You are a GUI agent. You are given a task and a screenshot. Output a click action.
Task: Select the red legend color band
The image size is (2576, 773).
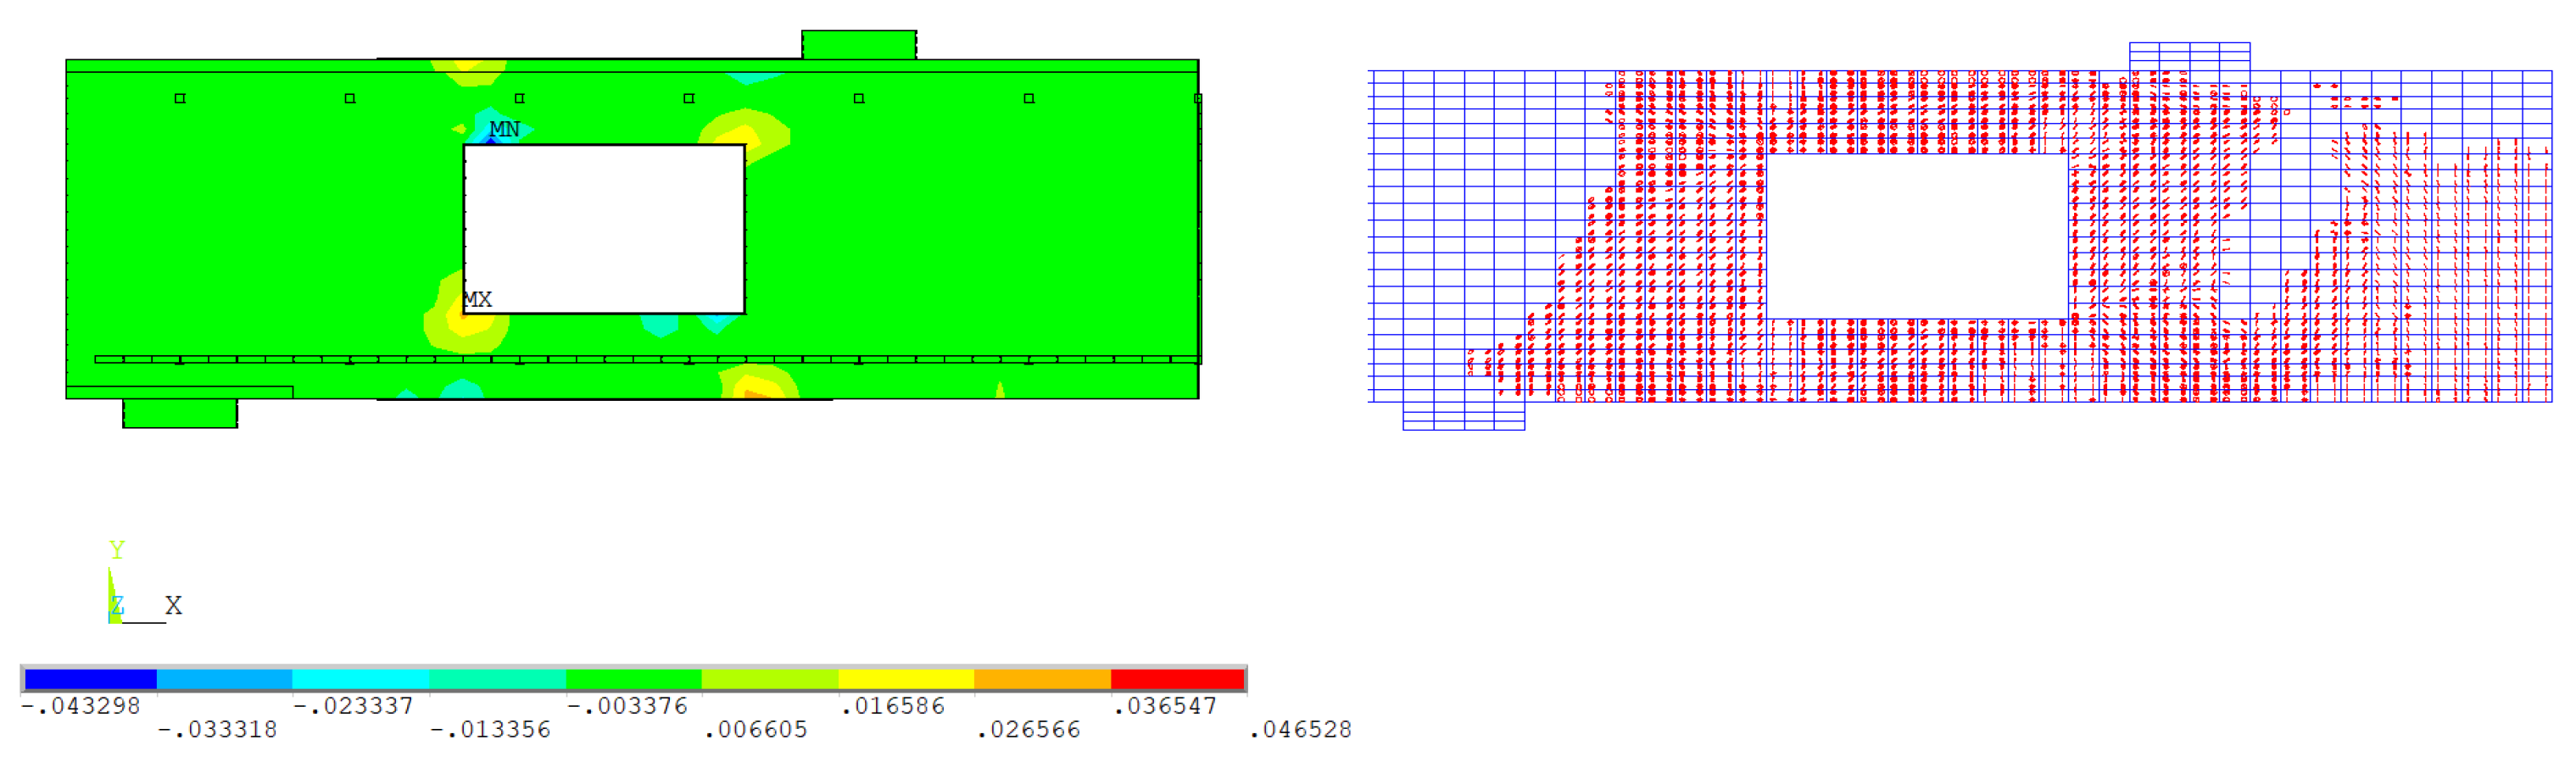pyautogui.click(x=1177, y=680)
